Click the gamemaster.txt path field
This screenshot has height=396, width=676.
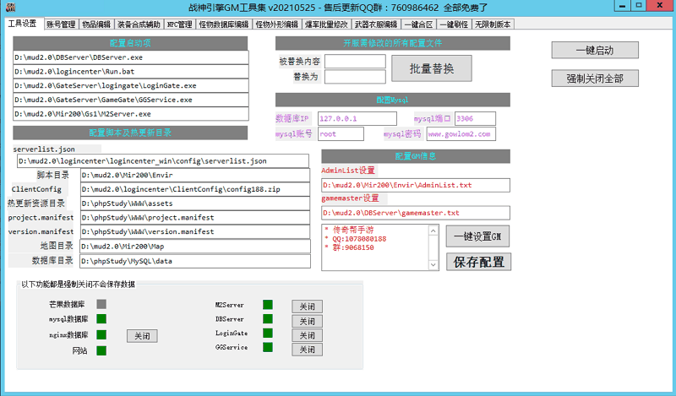[x=416, y=213]
